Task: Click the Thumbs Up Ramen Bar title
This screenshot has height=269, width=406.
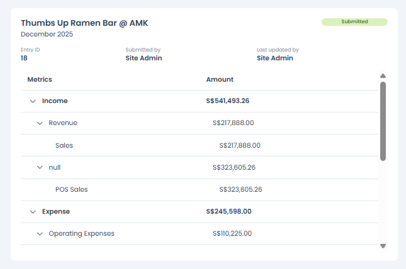Action: [x=84, y=23]
